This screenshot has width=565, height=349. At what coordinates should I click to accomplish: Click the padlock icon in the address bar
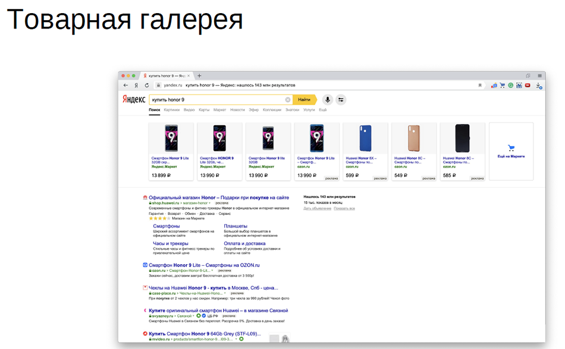tap(158, 85)
